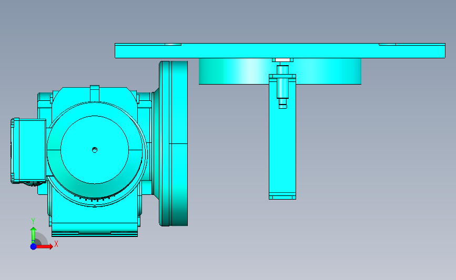Select the small center hole on motor cap
Viewport: 456px width, 280px height.
pos(95,150)
